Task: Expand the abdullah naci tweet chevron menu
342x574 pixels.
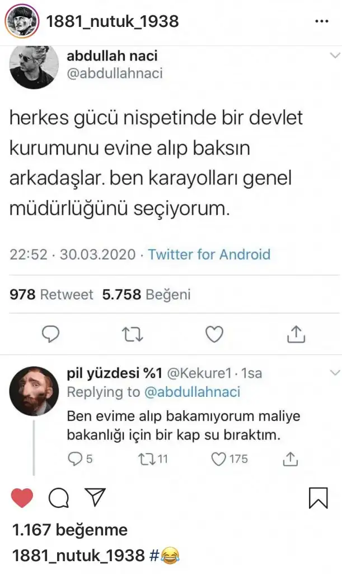Action: tap(335, 55)
